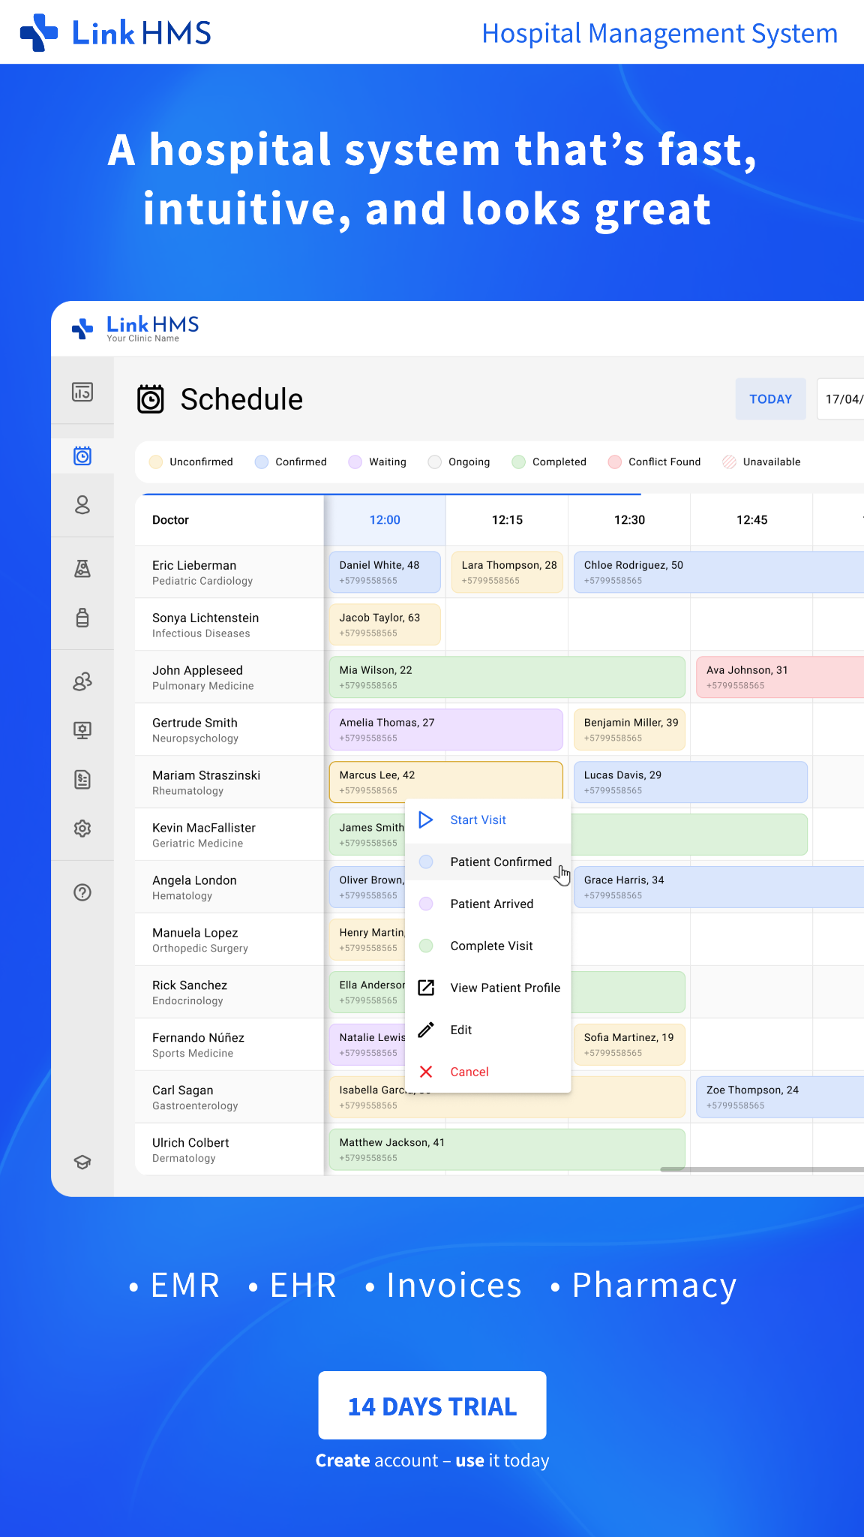Toggle the Waiting status filter
Image resolution: width=864 pixels, height=1537 pixels.
tap(377, 462)
